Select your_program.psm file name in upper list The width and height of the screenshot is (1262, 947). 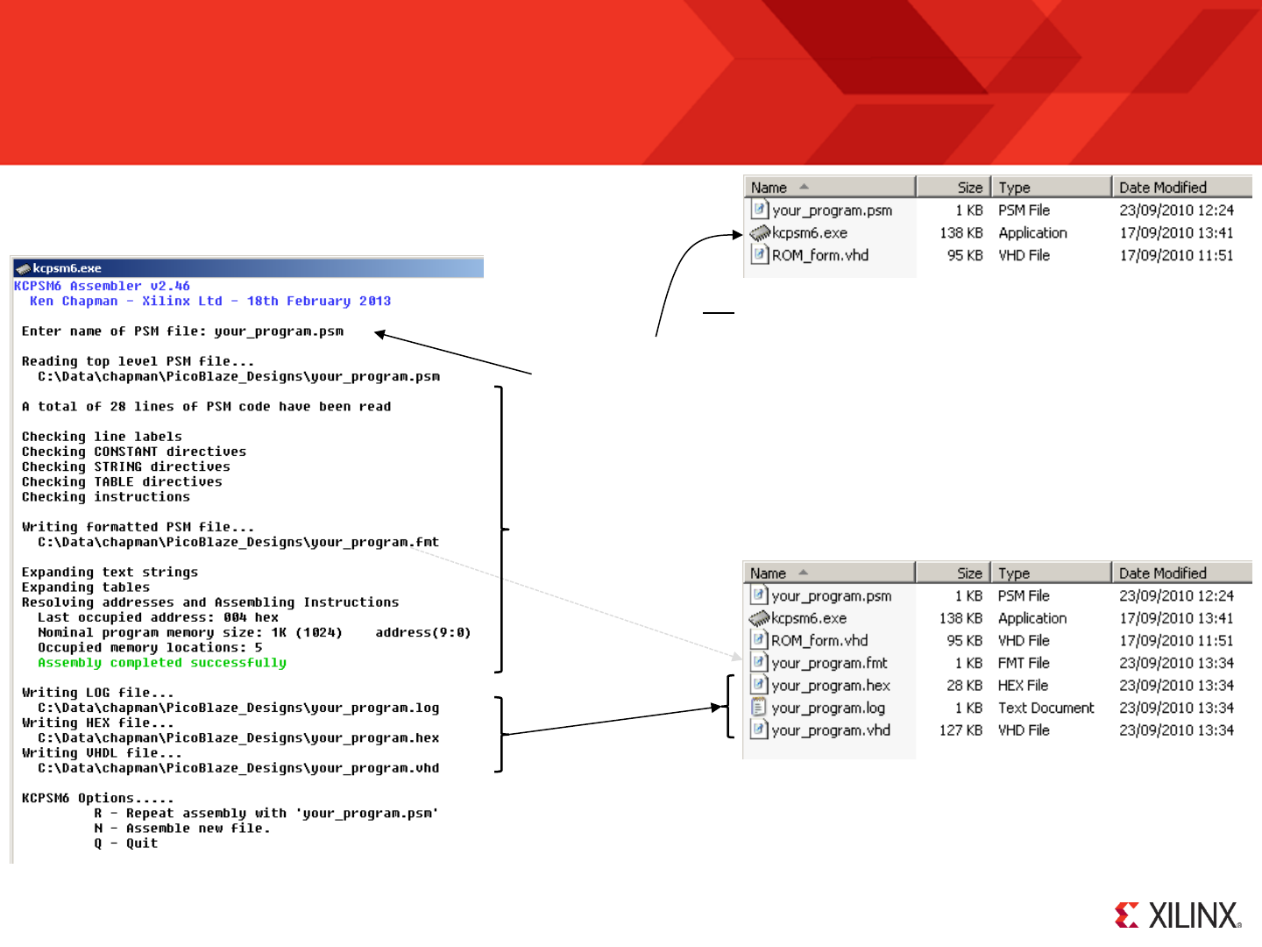(x=833, y=210)
